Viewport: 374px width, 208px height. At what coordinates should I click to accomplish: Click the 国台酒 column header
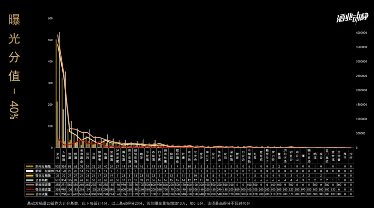(x=231, y=156)
